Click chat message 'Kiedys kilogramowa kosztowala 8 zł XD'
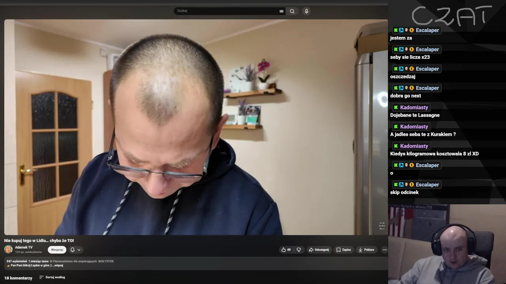 pos(434,154)
